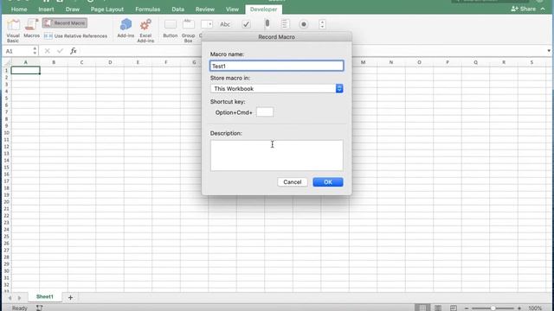The image size is (554, 311).
Task: Select column S header
Action: (531, 62)
